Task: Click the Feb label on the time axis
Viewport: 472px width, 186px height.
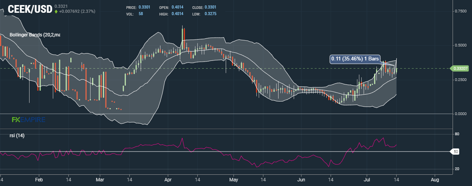Action: click(x=38, y=180)
